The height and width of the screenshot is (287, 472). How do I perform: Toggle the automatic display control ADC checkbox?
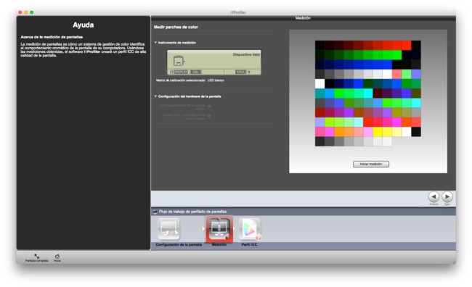tap(209, 106)
